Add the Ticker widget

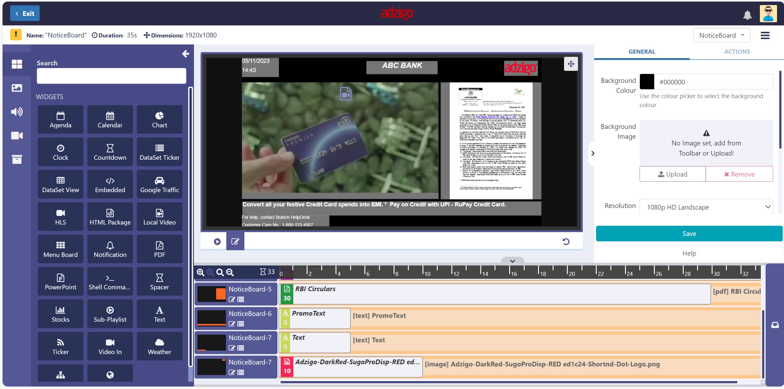pyautogui.click(x=60, y=346)
